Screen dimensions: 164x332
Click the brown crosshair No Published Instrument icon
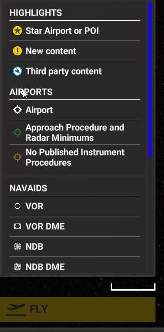coord(17,157)
